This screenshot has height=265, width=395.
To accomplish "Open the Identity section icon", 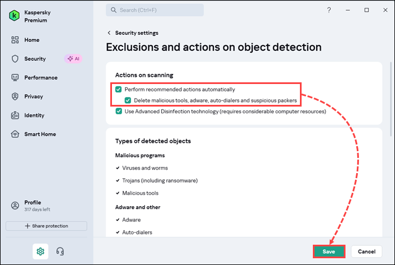I will (15, 116).
